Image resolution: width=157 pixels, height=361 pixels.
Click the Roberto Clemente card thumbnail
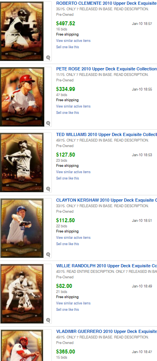pos(22,31)
